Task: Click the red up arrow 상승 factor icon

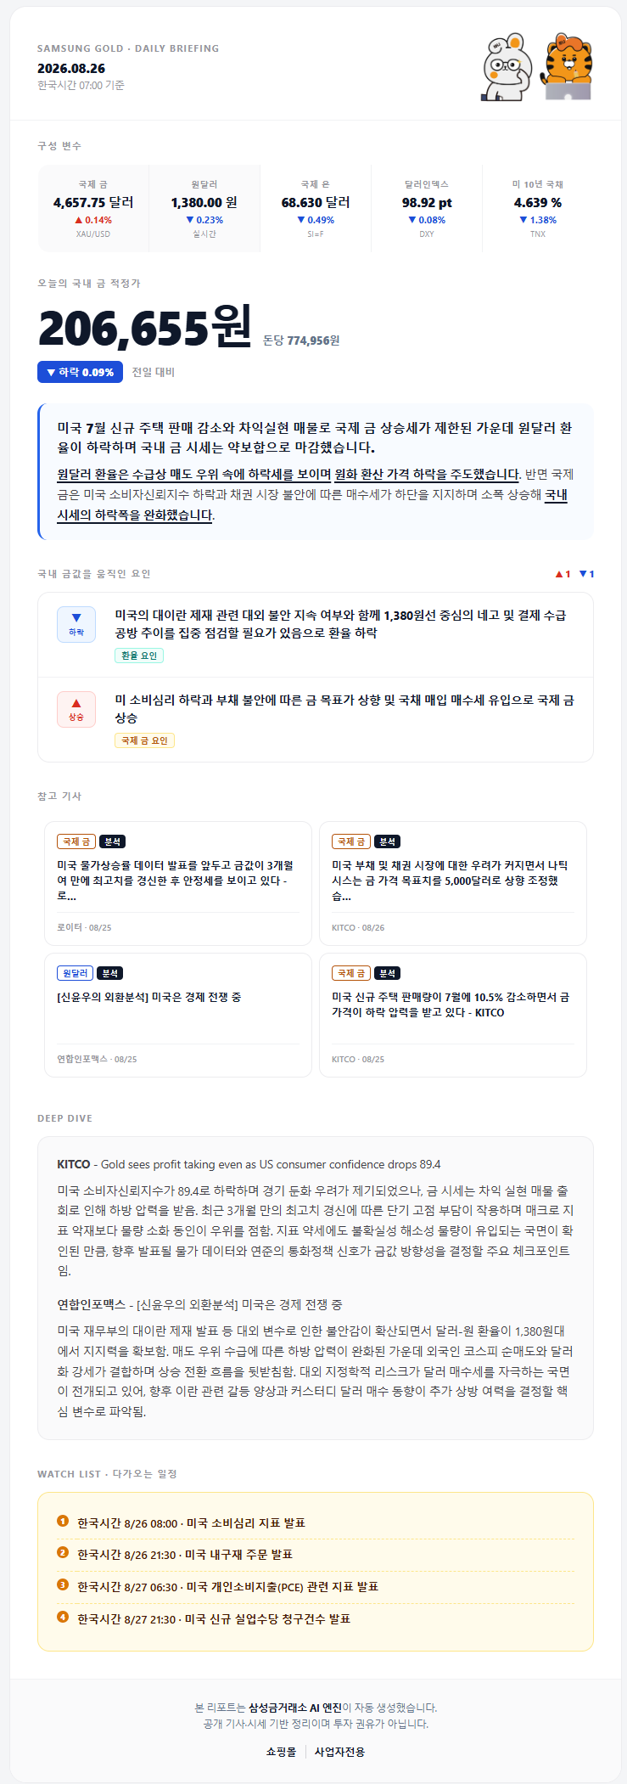Action: point(76,708)
